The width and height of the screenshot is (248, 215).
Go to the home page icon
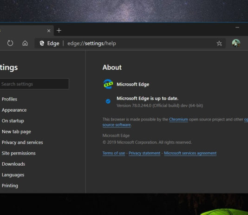pos(25,43)
